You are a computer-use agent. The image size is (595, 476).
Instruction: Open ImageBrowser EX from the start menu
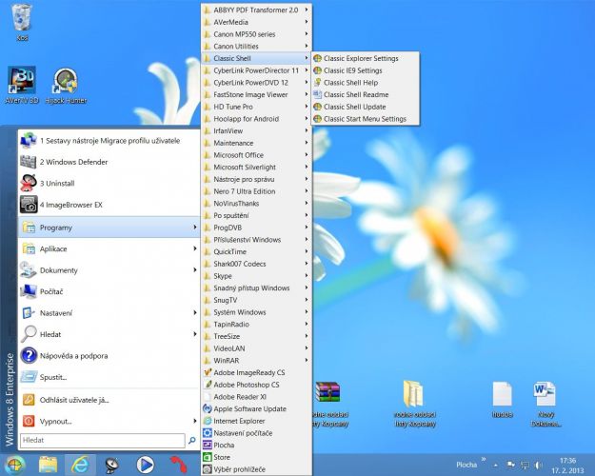(x=109, y=205)
